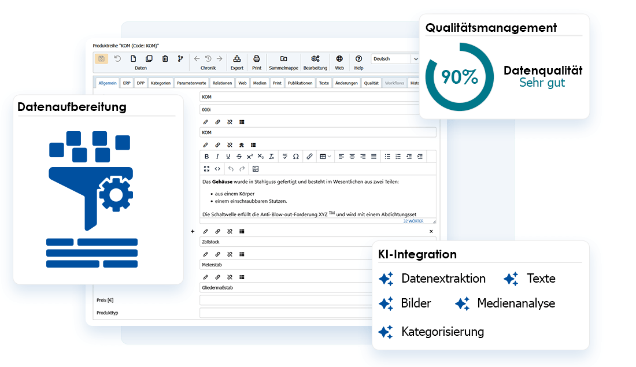Duplicate the record using the copy icon
The image size is (636, 367).
(149, 59)
